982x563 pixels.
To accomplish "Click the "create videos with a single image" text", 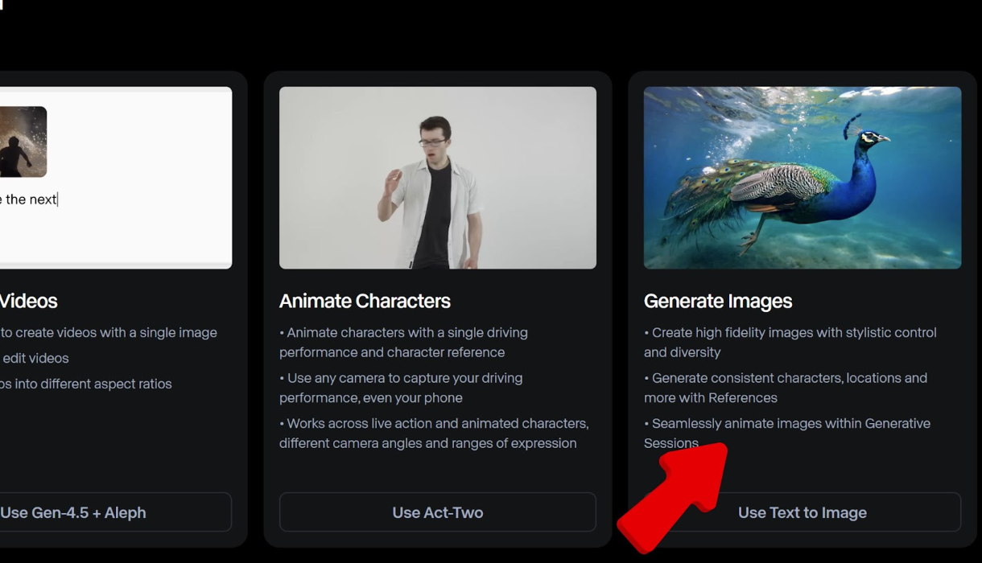I will 109,332.
